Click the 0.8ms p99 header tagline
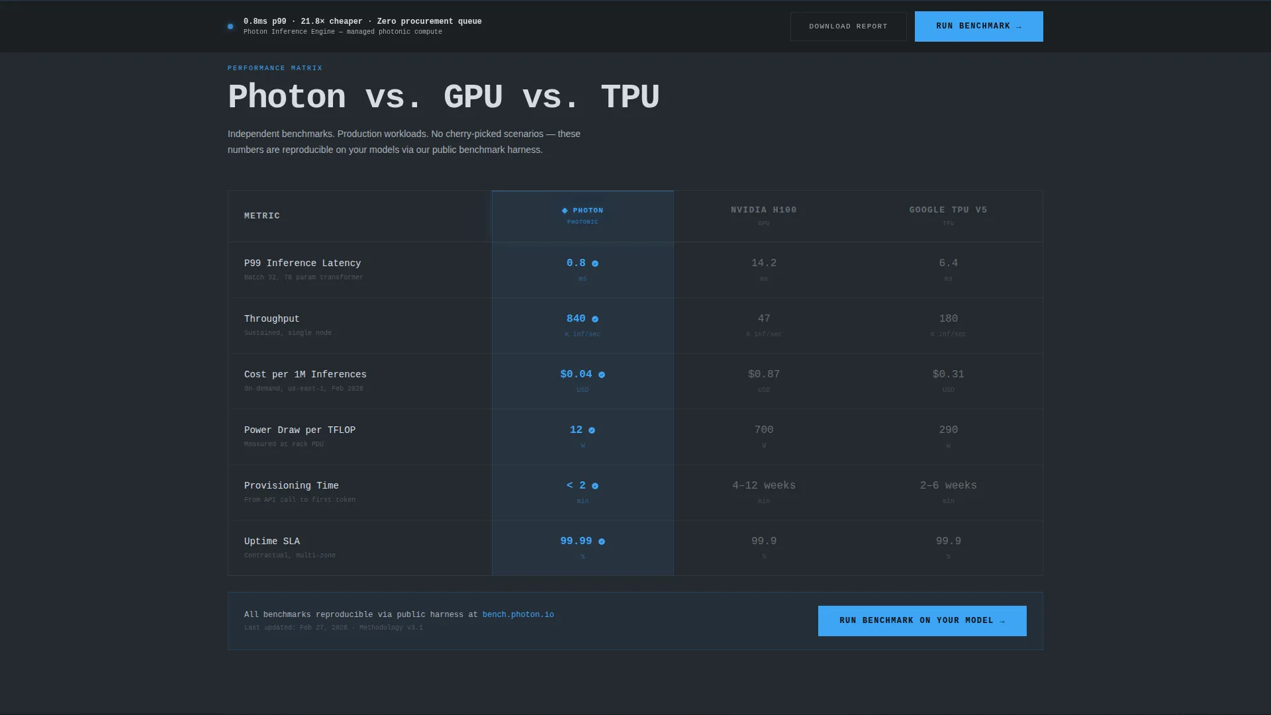 [362, 22]
